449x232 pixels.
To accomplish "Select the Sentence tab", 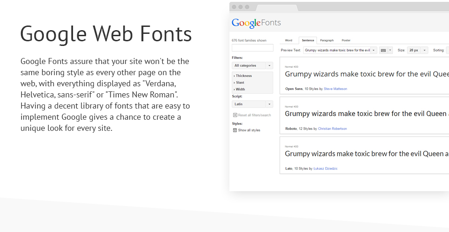I will [x=308, y=40].
